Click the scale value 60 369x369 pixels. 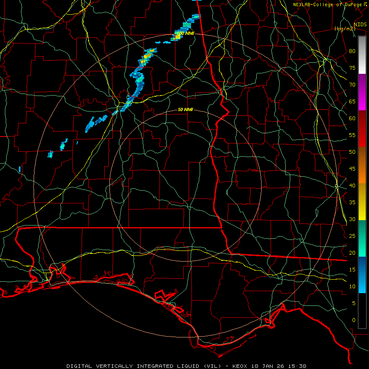click(352, 118)
